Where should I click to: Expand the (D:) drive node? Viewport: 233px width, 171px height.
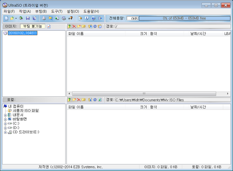coord(5,128)
